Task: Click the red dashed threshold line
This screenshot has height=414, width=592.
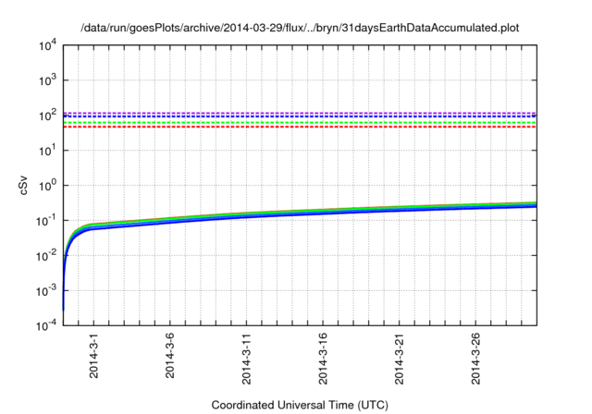Action: point(300,127)
